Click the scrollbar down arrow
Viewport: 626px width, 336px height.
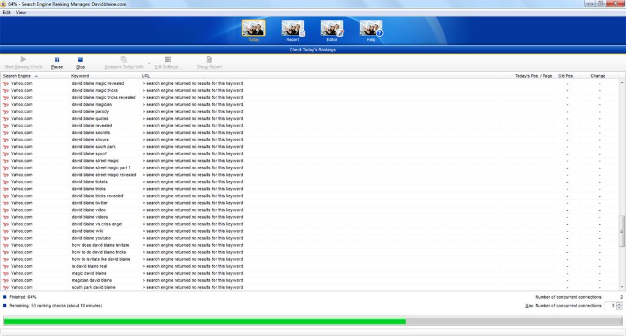point(622,287)
